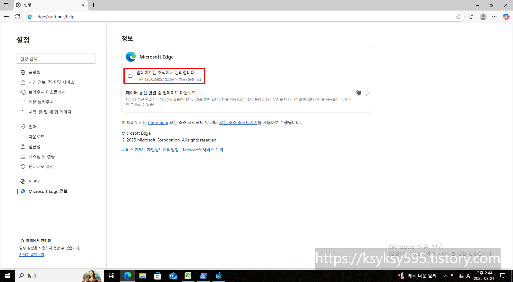The image size is (513, 282).
Task: Click the network tray icon
Action: (454, 275)
